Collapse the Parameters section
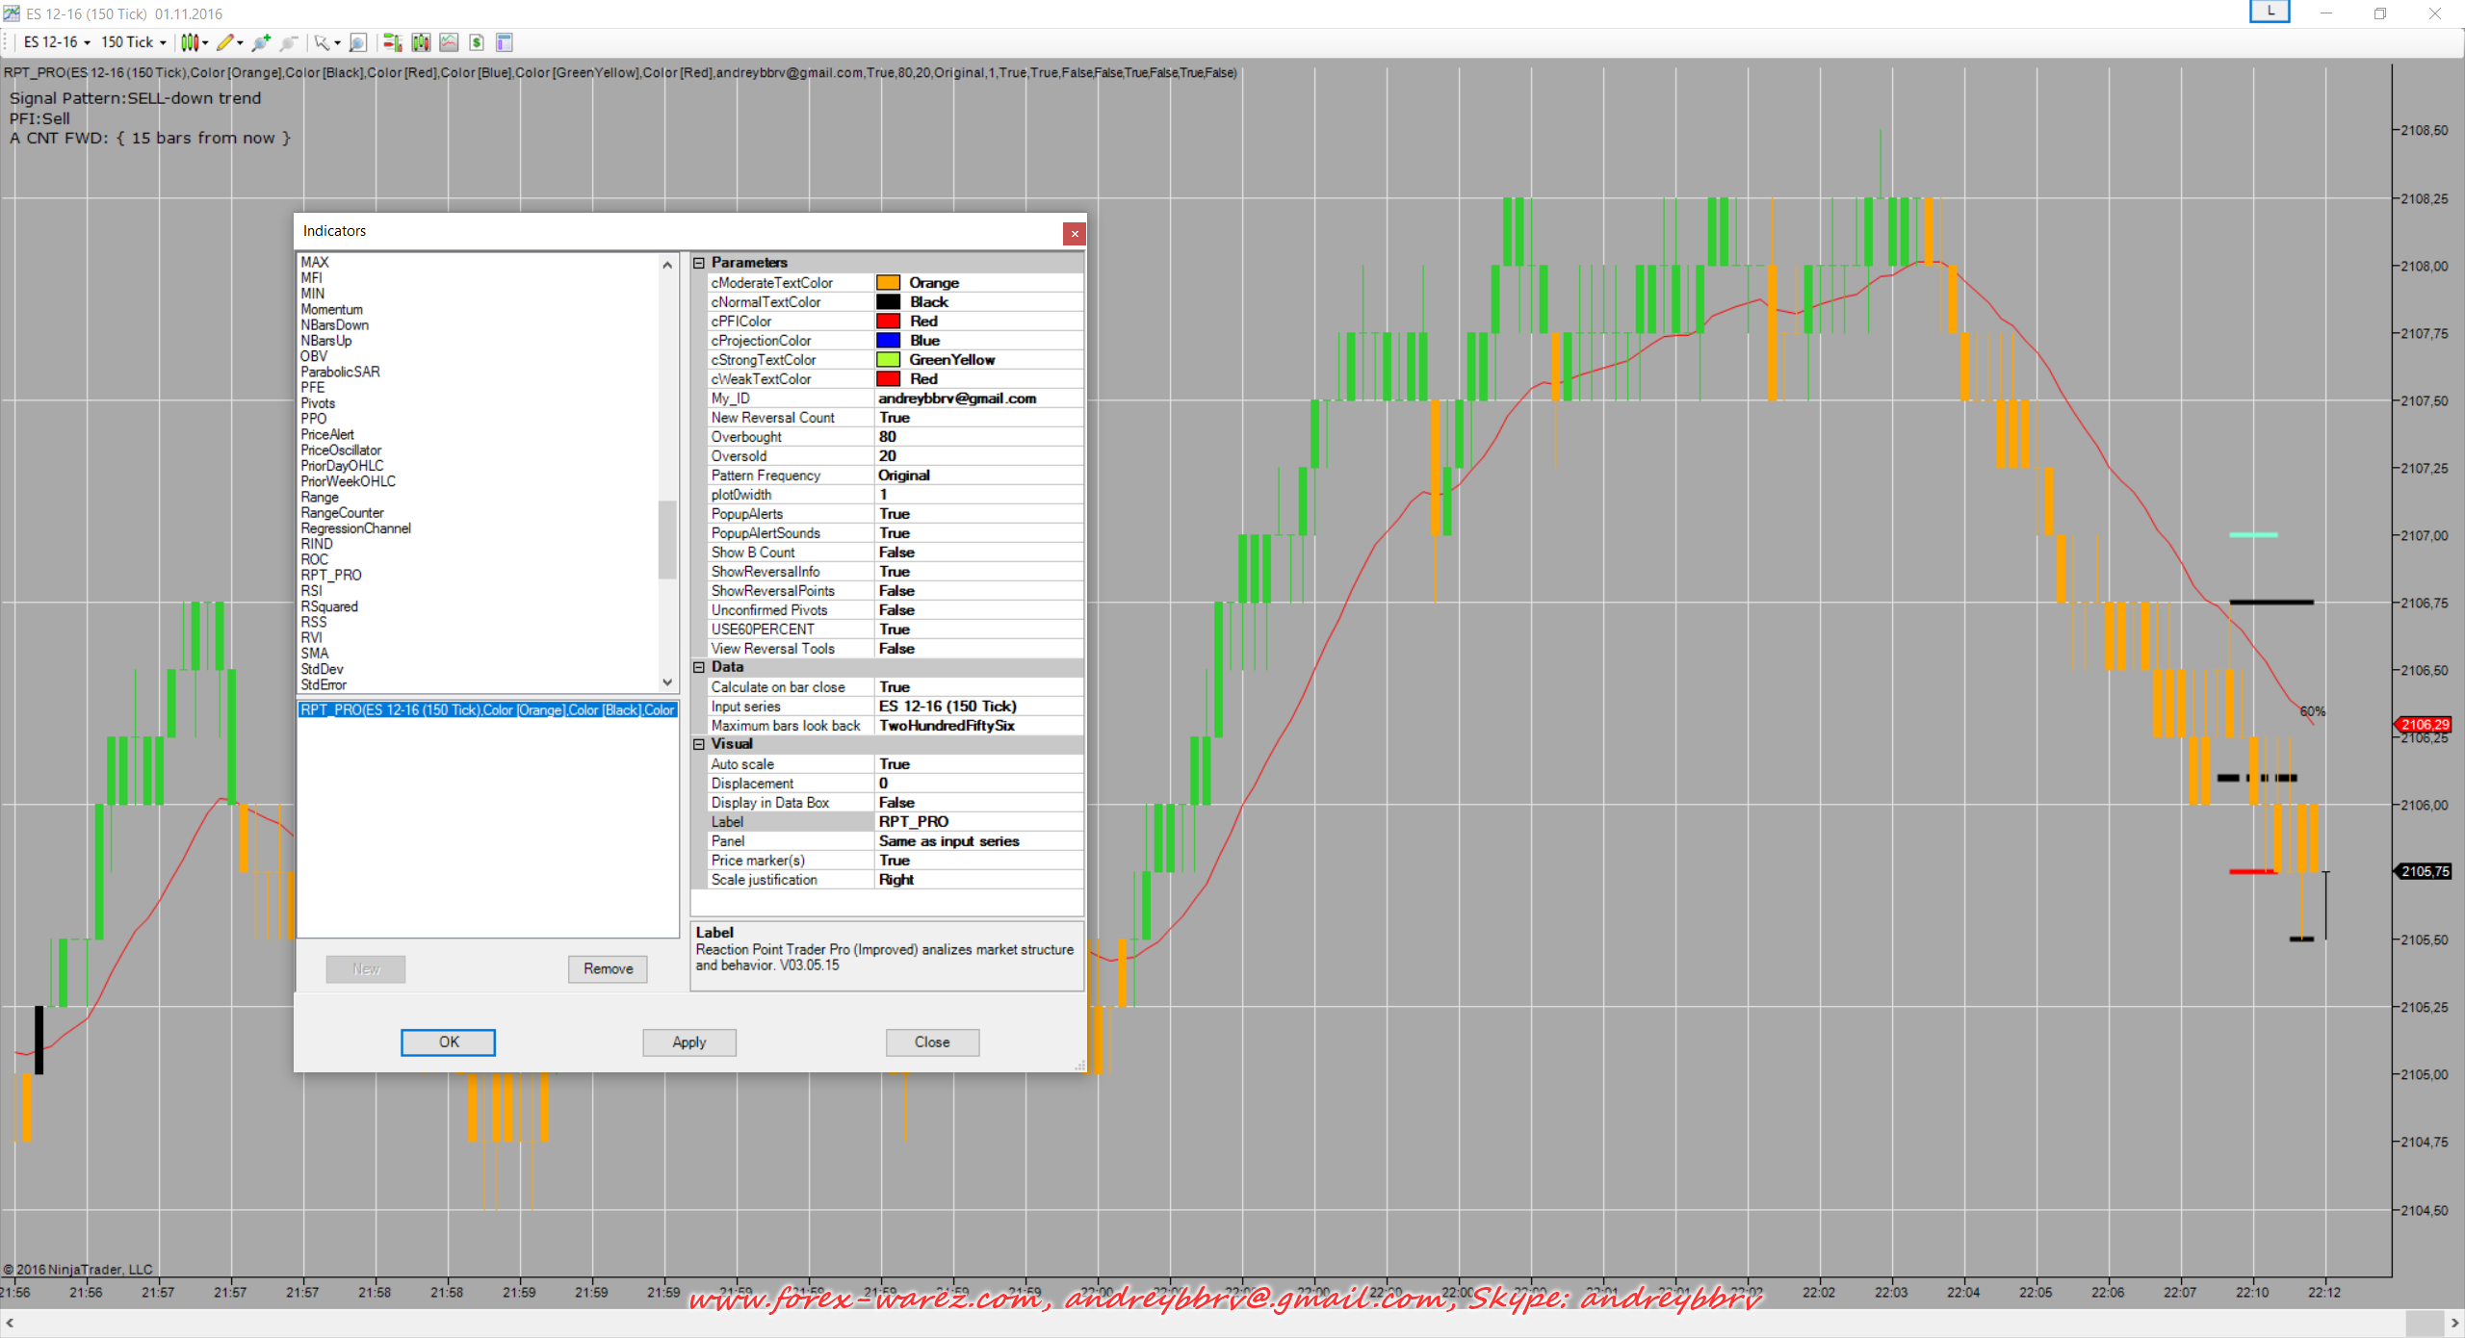This screenshot has height=1338, width=2465. (x=700, y=263)
